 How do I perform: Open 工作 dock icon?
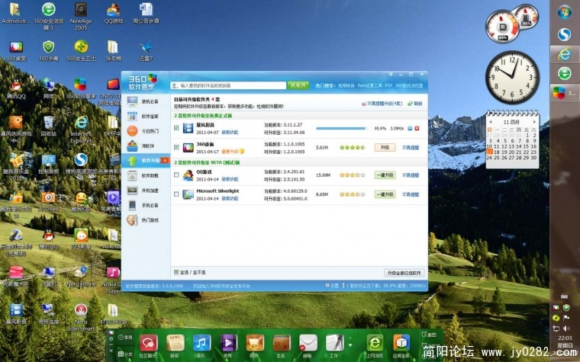point(334,347)
